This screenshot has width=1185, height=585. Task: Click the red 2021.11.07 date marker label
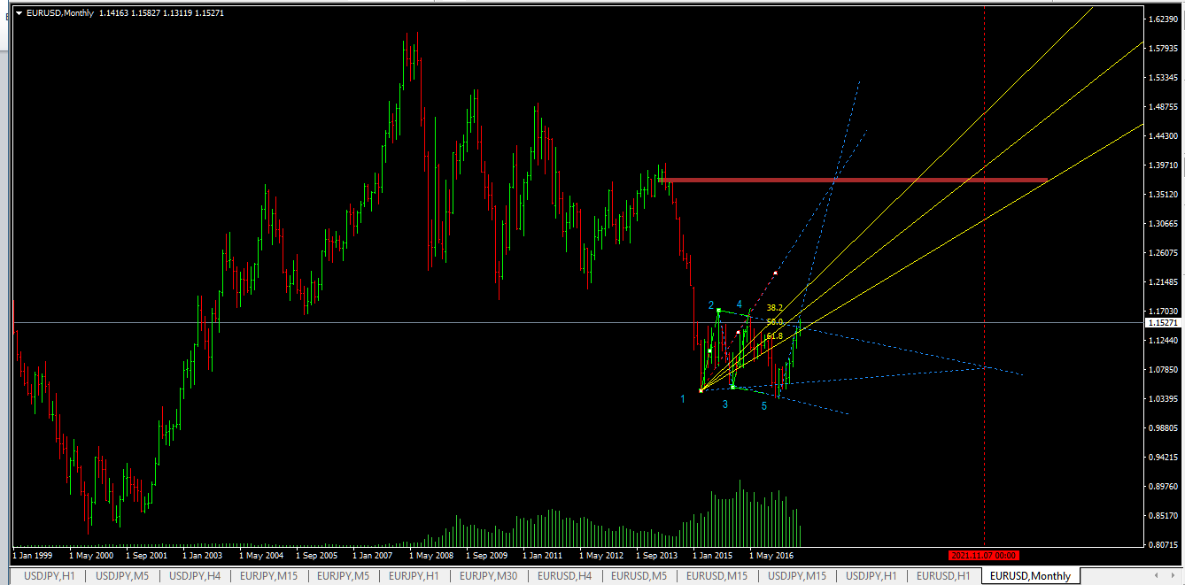983,556
